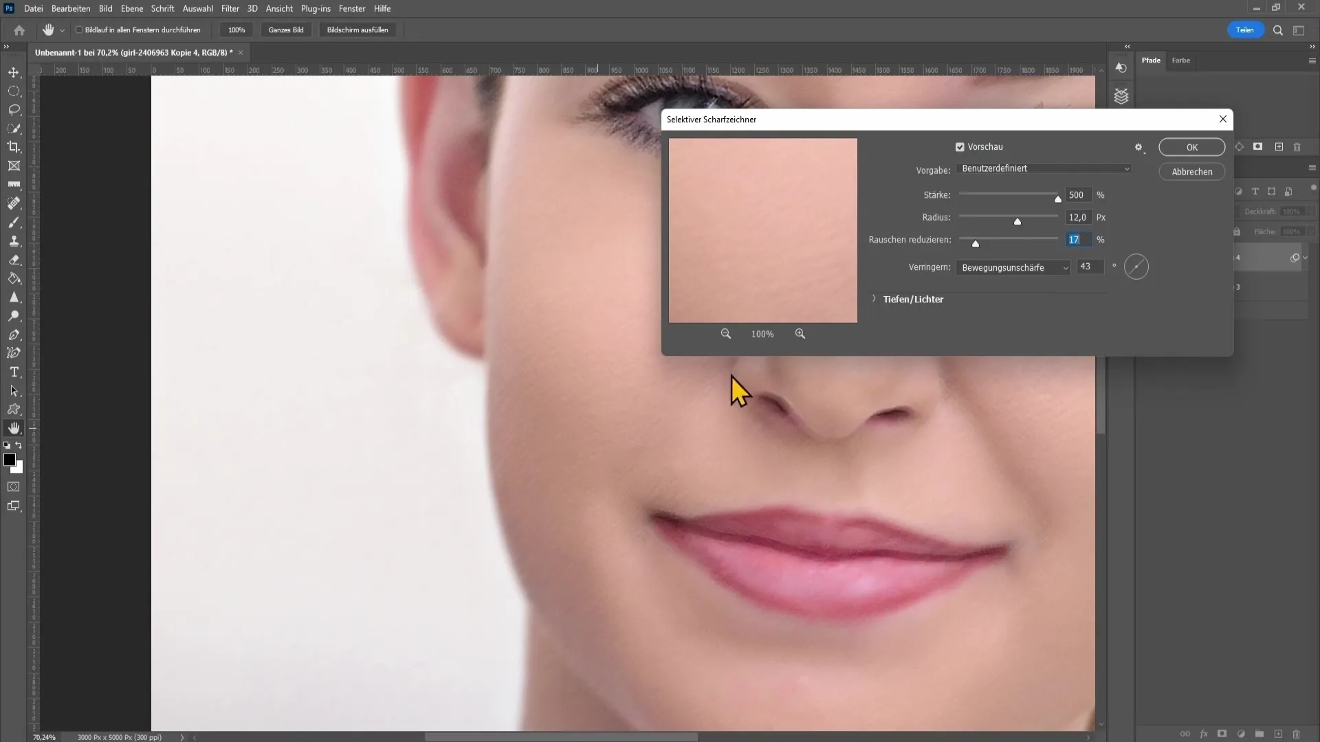Expand the Tiefen/Lichter section

point(874,299)
